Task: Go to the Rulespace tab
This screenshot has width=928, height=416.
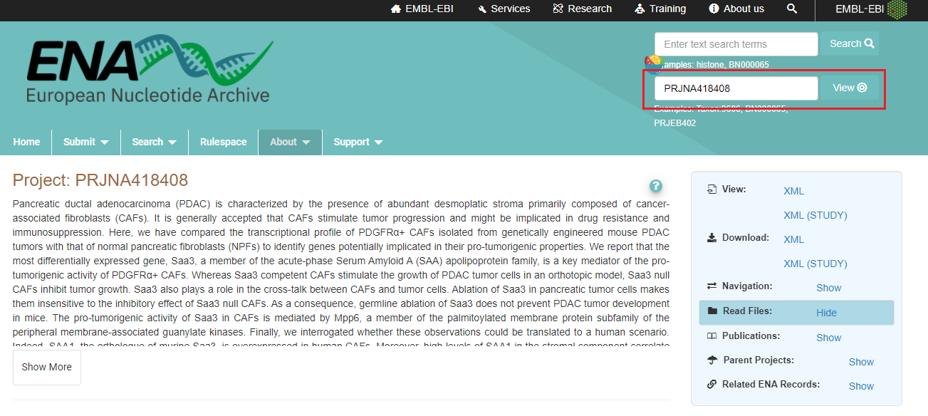Action: [224, 142]
